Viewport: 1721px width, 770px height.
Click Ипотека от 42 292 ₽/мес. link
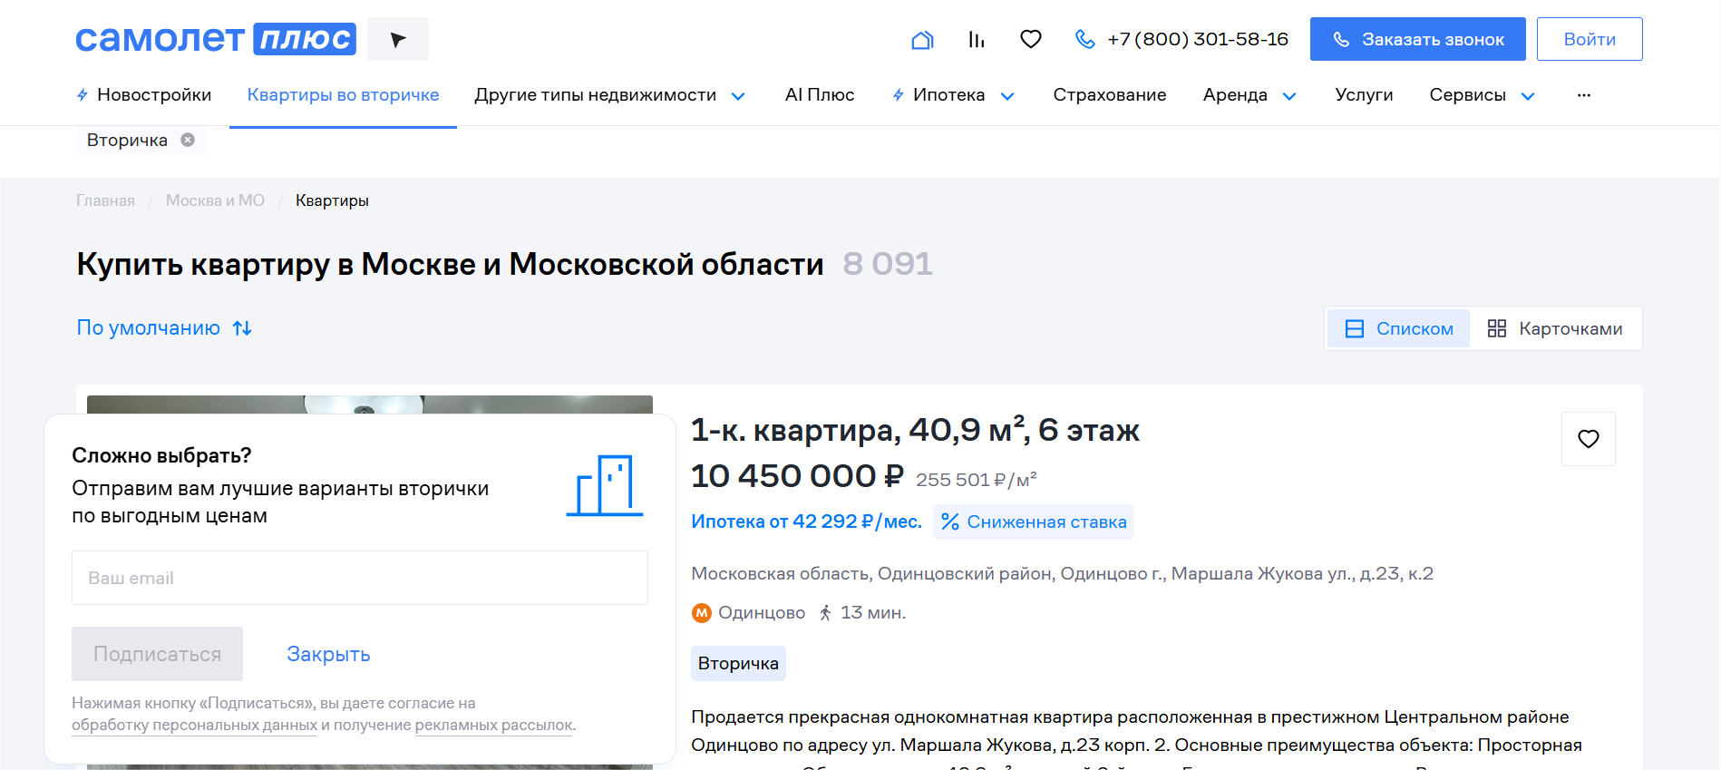806,521
